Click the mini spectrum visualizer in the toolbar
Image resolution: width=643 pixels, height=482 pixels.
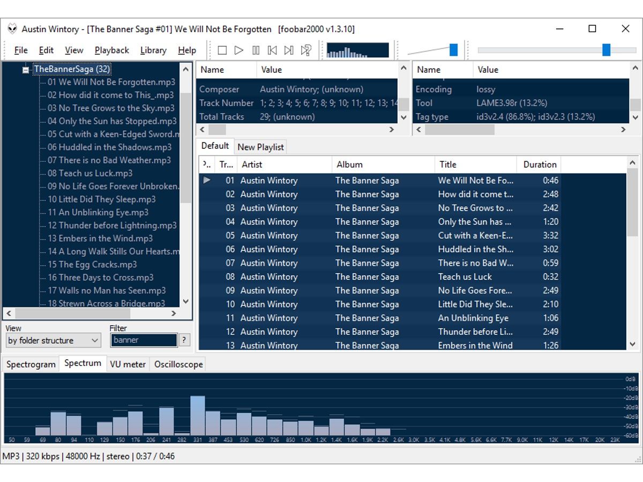tap(356, 50)
